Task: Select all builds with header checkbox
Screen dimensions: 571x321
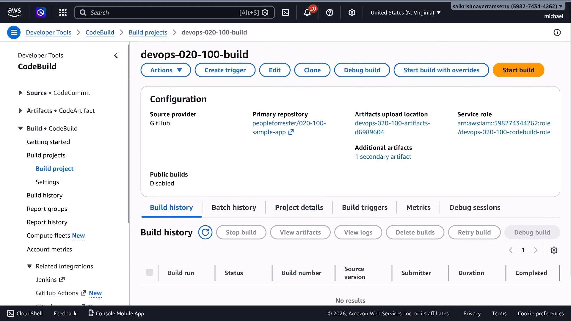Action: [150, 273]
